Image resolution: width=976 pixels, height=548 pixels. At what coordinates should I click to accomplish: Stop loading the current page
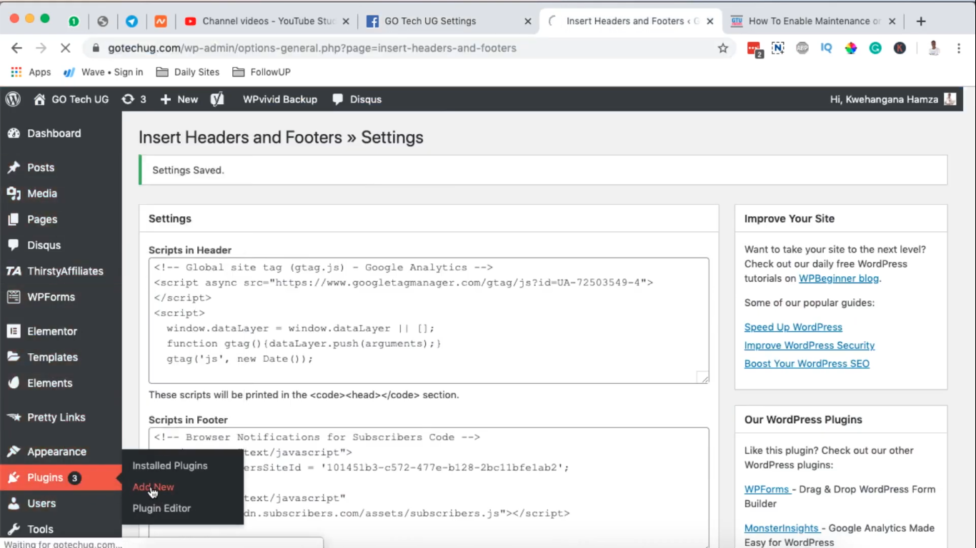click(64, 48)
